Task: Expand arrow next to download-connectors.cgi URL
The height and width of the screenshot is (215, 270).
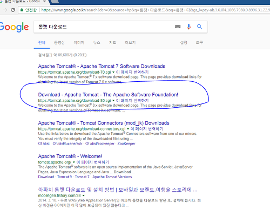Action: click(128, 129)
